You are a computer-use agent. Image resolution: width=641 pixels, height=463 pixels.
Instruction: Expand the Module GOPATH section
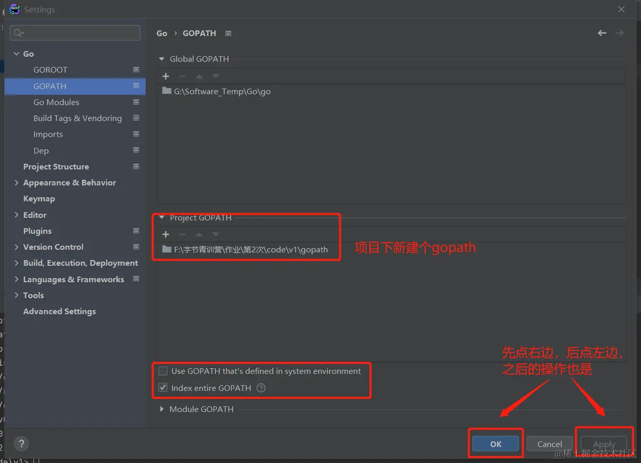(x=162, y=409)
